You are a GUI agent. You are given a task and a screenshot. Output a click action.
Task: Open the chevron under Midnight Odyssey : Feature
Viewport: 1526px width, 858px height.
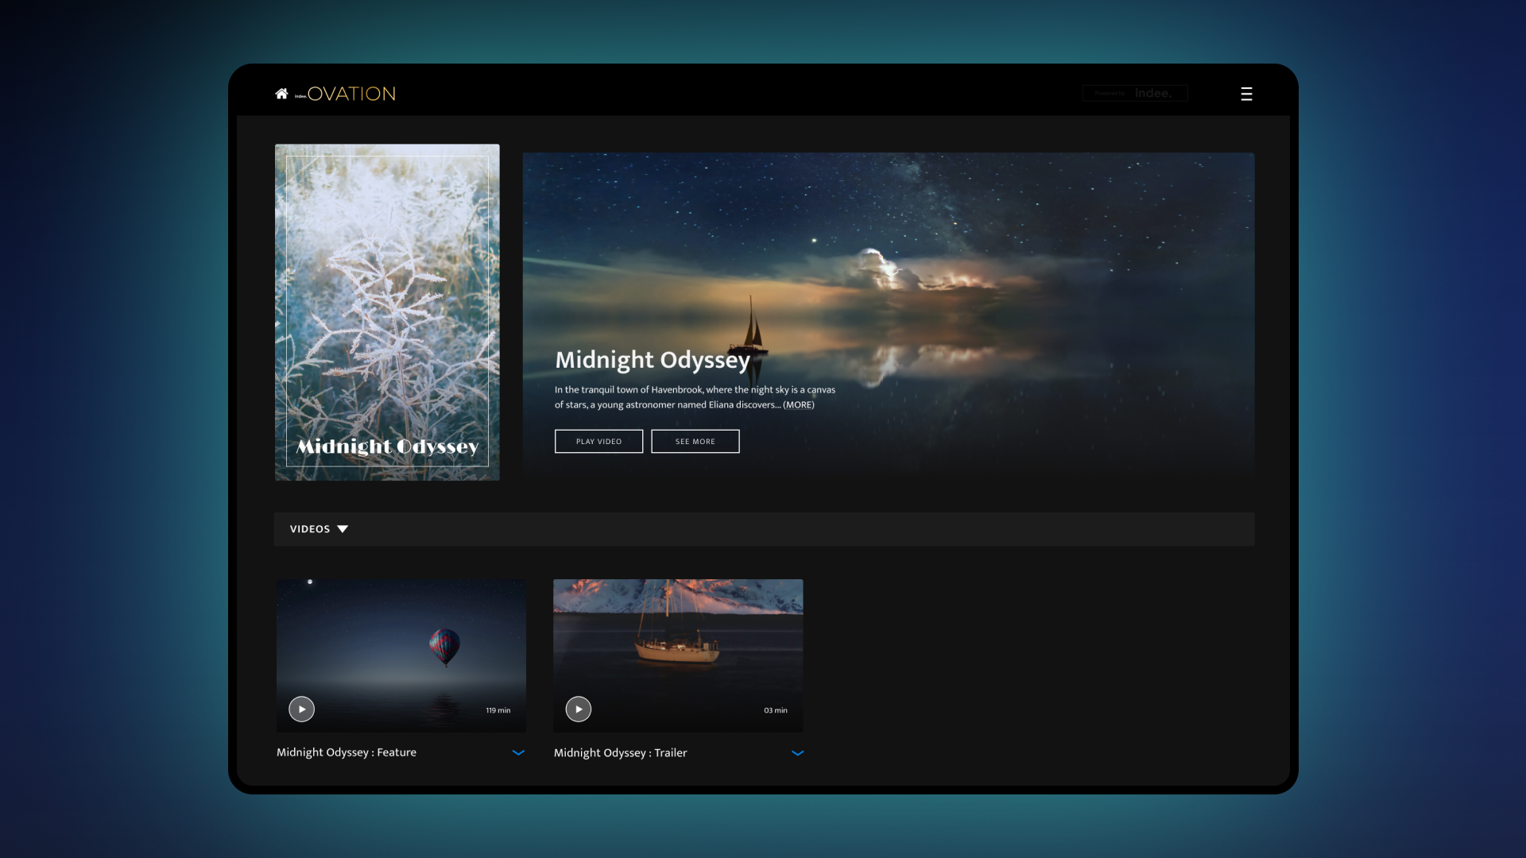(518, 752)
